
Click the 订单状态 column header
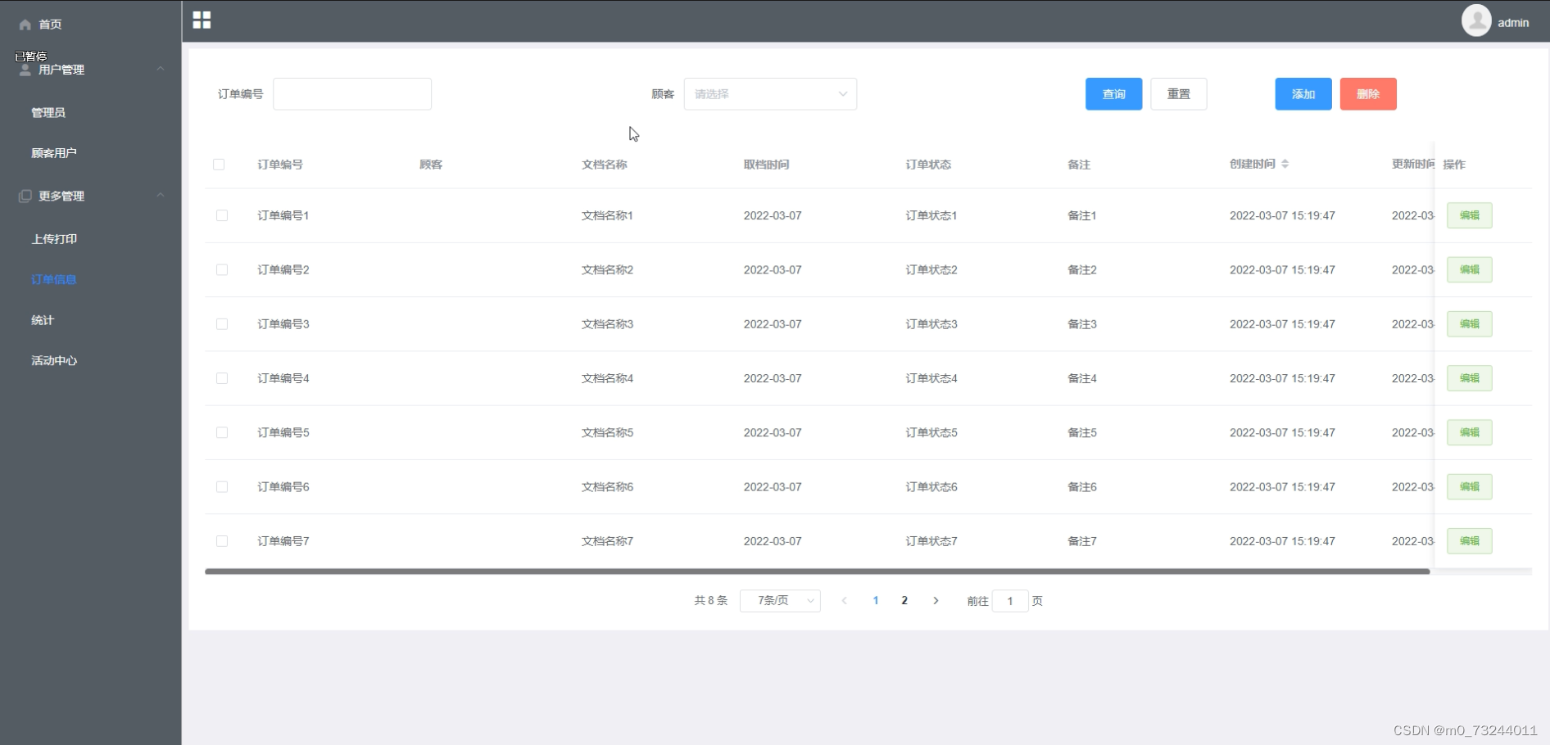[x=928, y=165]
